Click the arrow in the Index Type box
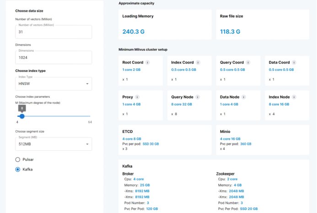The height and width of the screenshot is (213, 317). (x=87, y=84)
